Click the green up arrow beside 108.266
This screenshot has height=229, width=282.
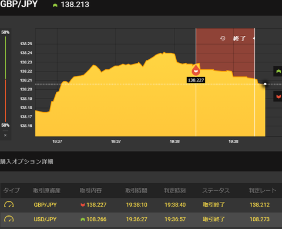pos(83,220)
